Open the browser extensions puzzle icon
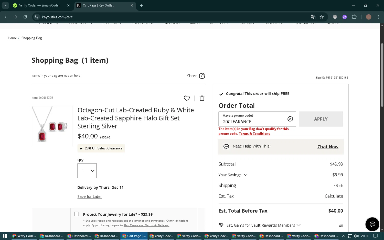 coord(354,17)
